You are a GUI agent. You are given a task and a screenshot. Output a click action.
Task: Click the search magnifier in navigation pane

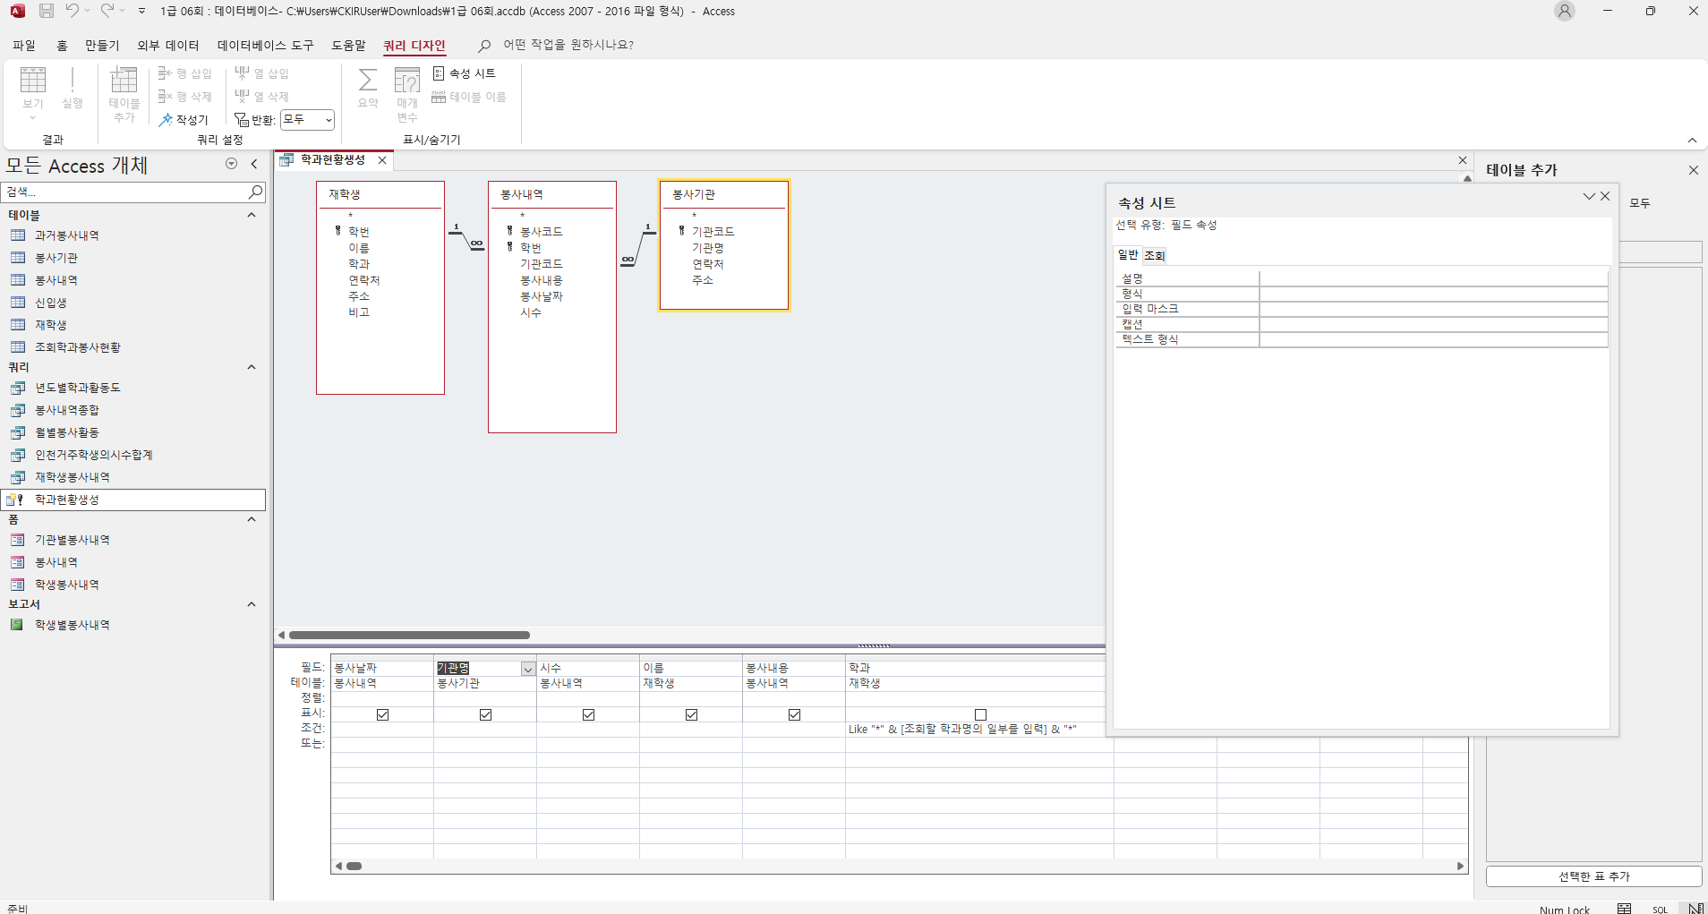(x=255, y=192)
